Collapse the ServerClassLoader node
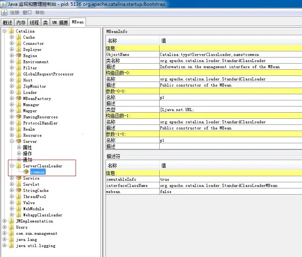The height and width of the screenshot is (257, 302). click(x=12, y=165)
